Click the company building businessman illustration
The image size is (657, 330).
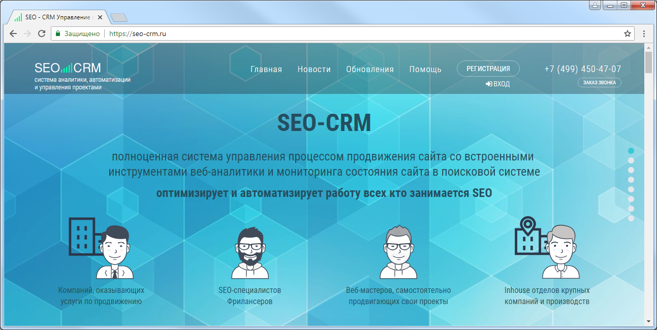pos(101,248)
